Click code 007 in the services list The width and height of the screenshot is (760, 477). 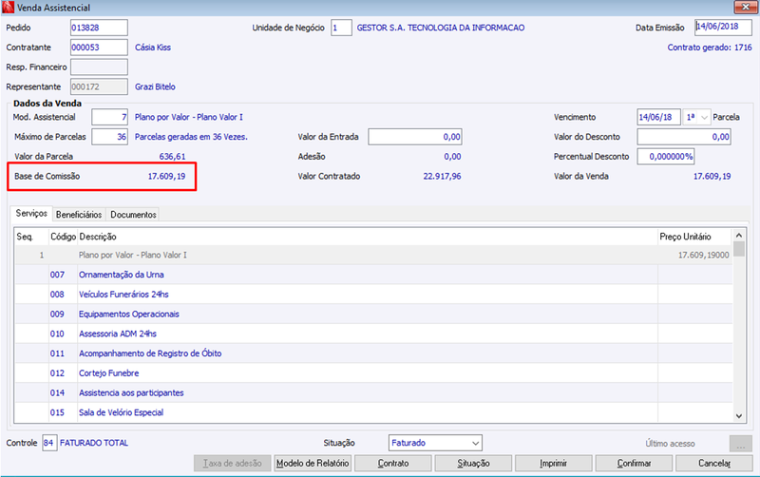(x=57, y=275)
